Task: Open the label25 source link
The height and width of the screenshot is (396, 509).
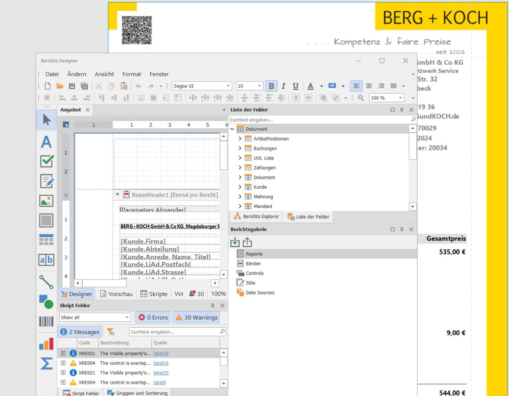Action: tap(161, 373)
